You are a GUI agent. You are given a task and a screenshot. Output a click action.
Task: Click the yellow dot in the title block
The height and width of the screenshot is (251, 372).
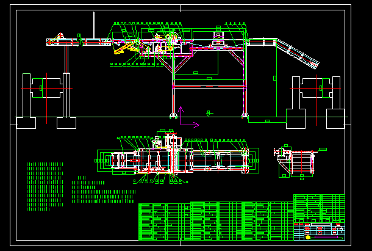coord(308,237)
